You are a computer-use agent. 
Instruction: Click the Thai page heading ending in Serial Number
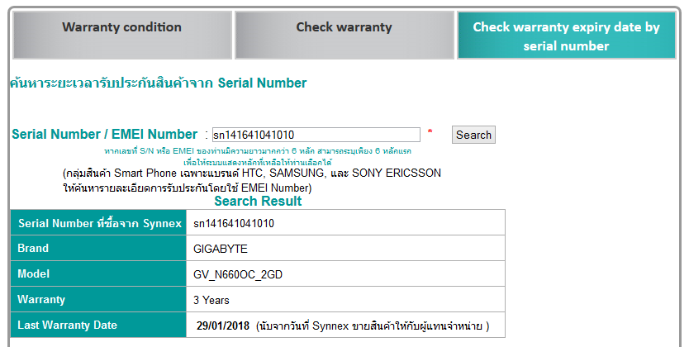158,83
